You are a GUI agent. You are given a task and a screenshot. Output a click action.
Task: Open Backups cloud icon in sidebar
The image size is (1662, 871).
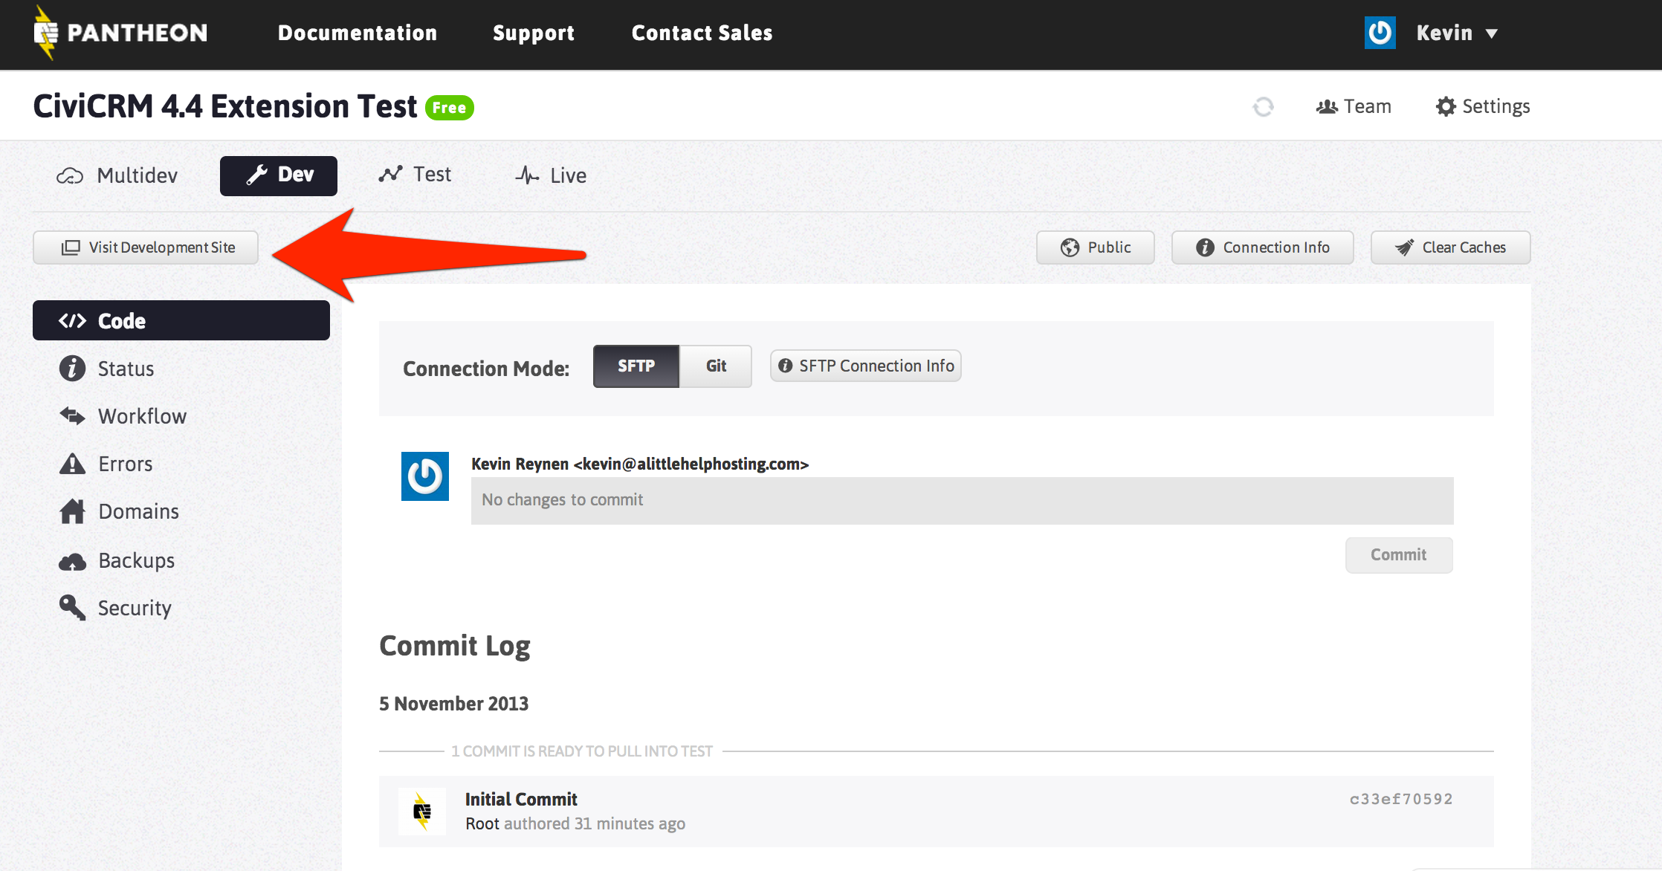[72, 561]
